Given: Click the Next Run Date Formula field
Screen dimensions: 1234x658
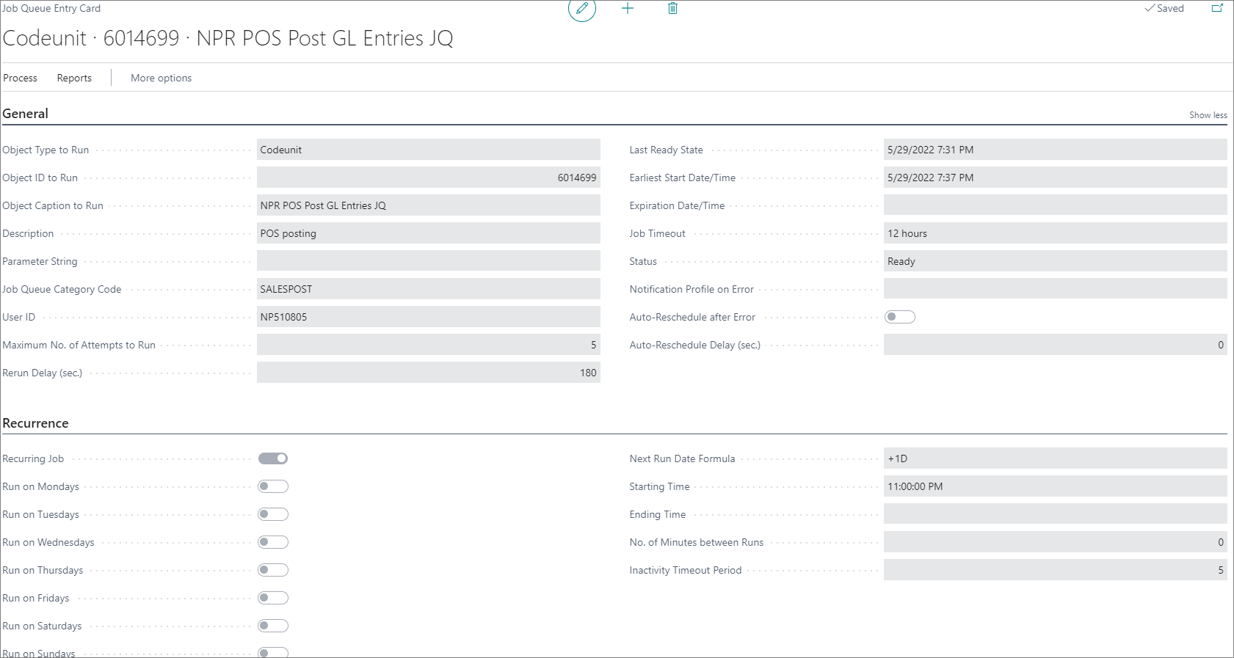Looking at the screenshot, I should pyautogui.click(x=1056, y=458).
